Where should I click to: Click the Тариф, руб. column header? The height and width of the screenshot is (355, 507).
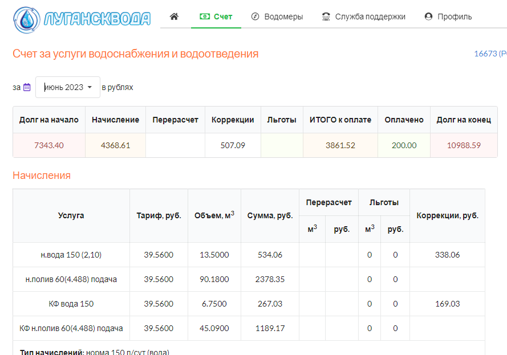coord(159,215)
